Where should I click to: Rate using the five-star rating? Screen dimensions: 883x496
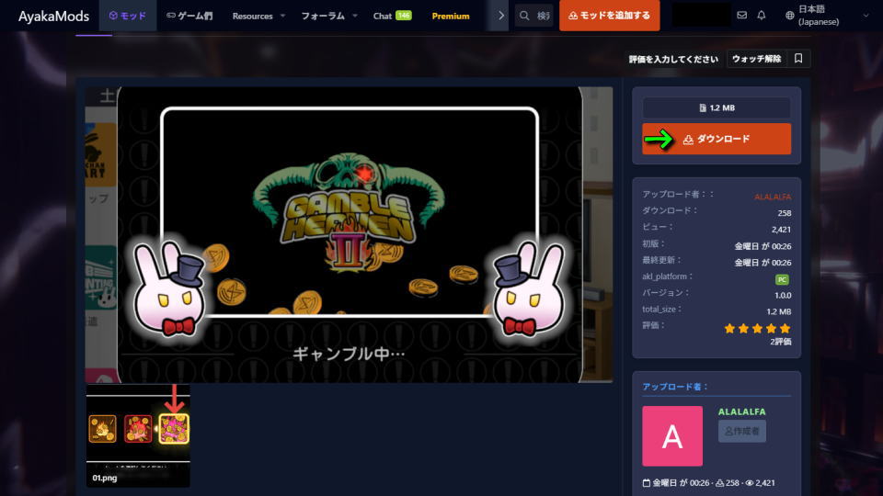coord(757,328)
